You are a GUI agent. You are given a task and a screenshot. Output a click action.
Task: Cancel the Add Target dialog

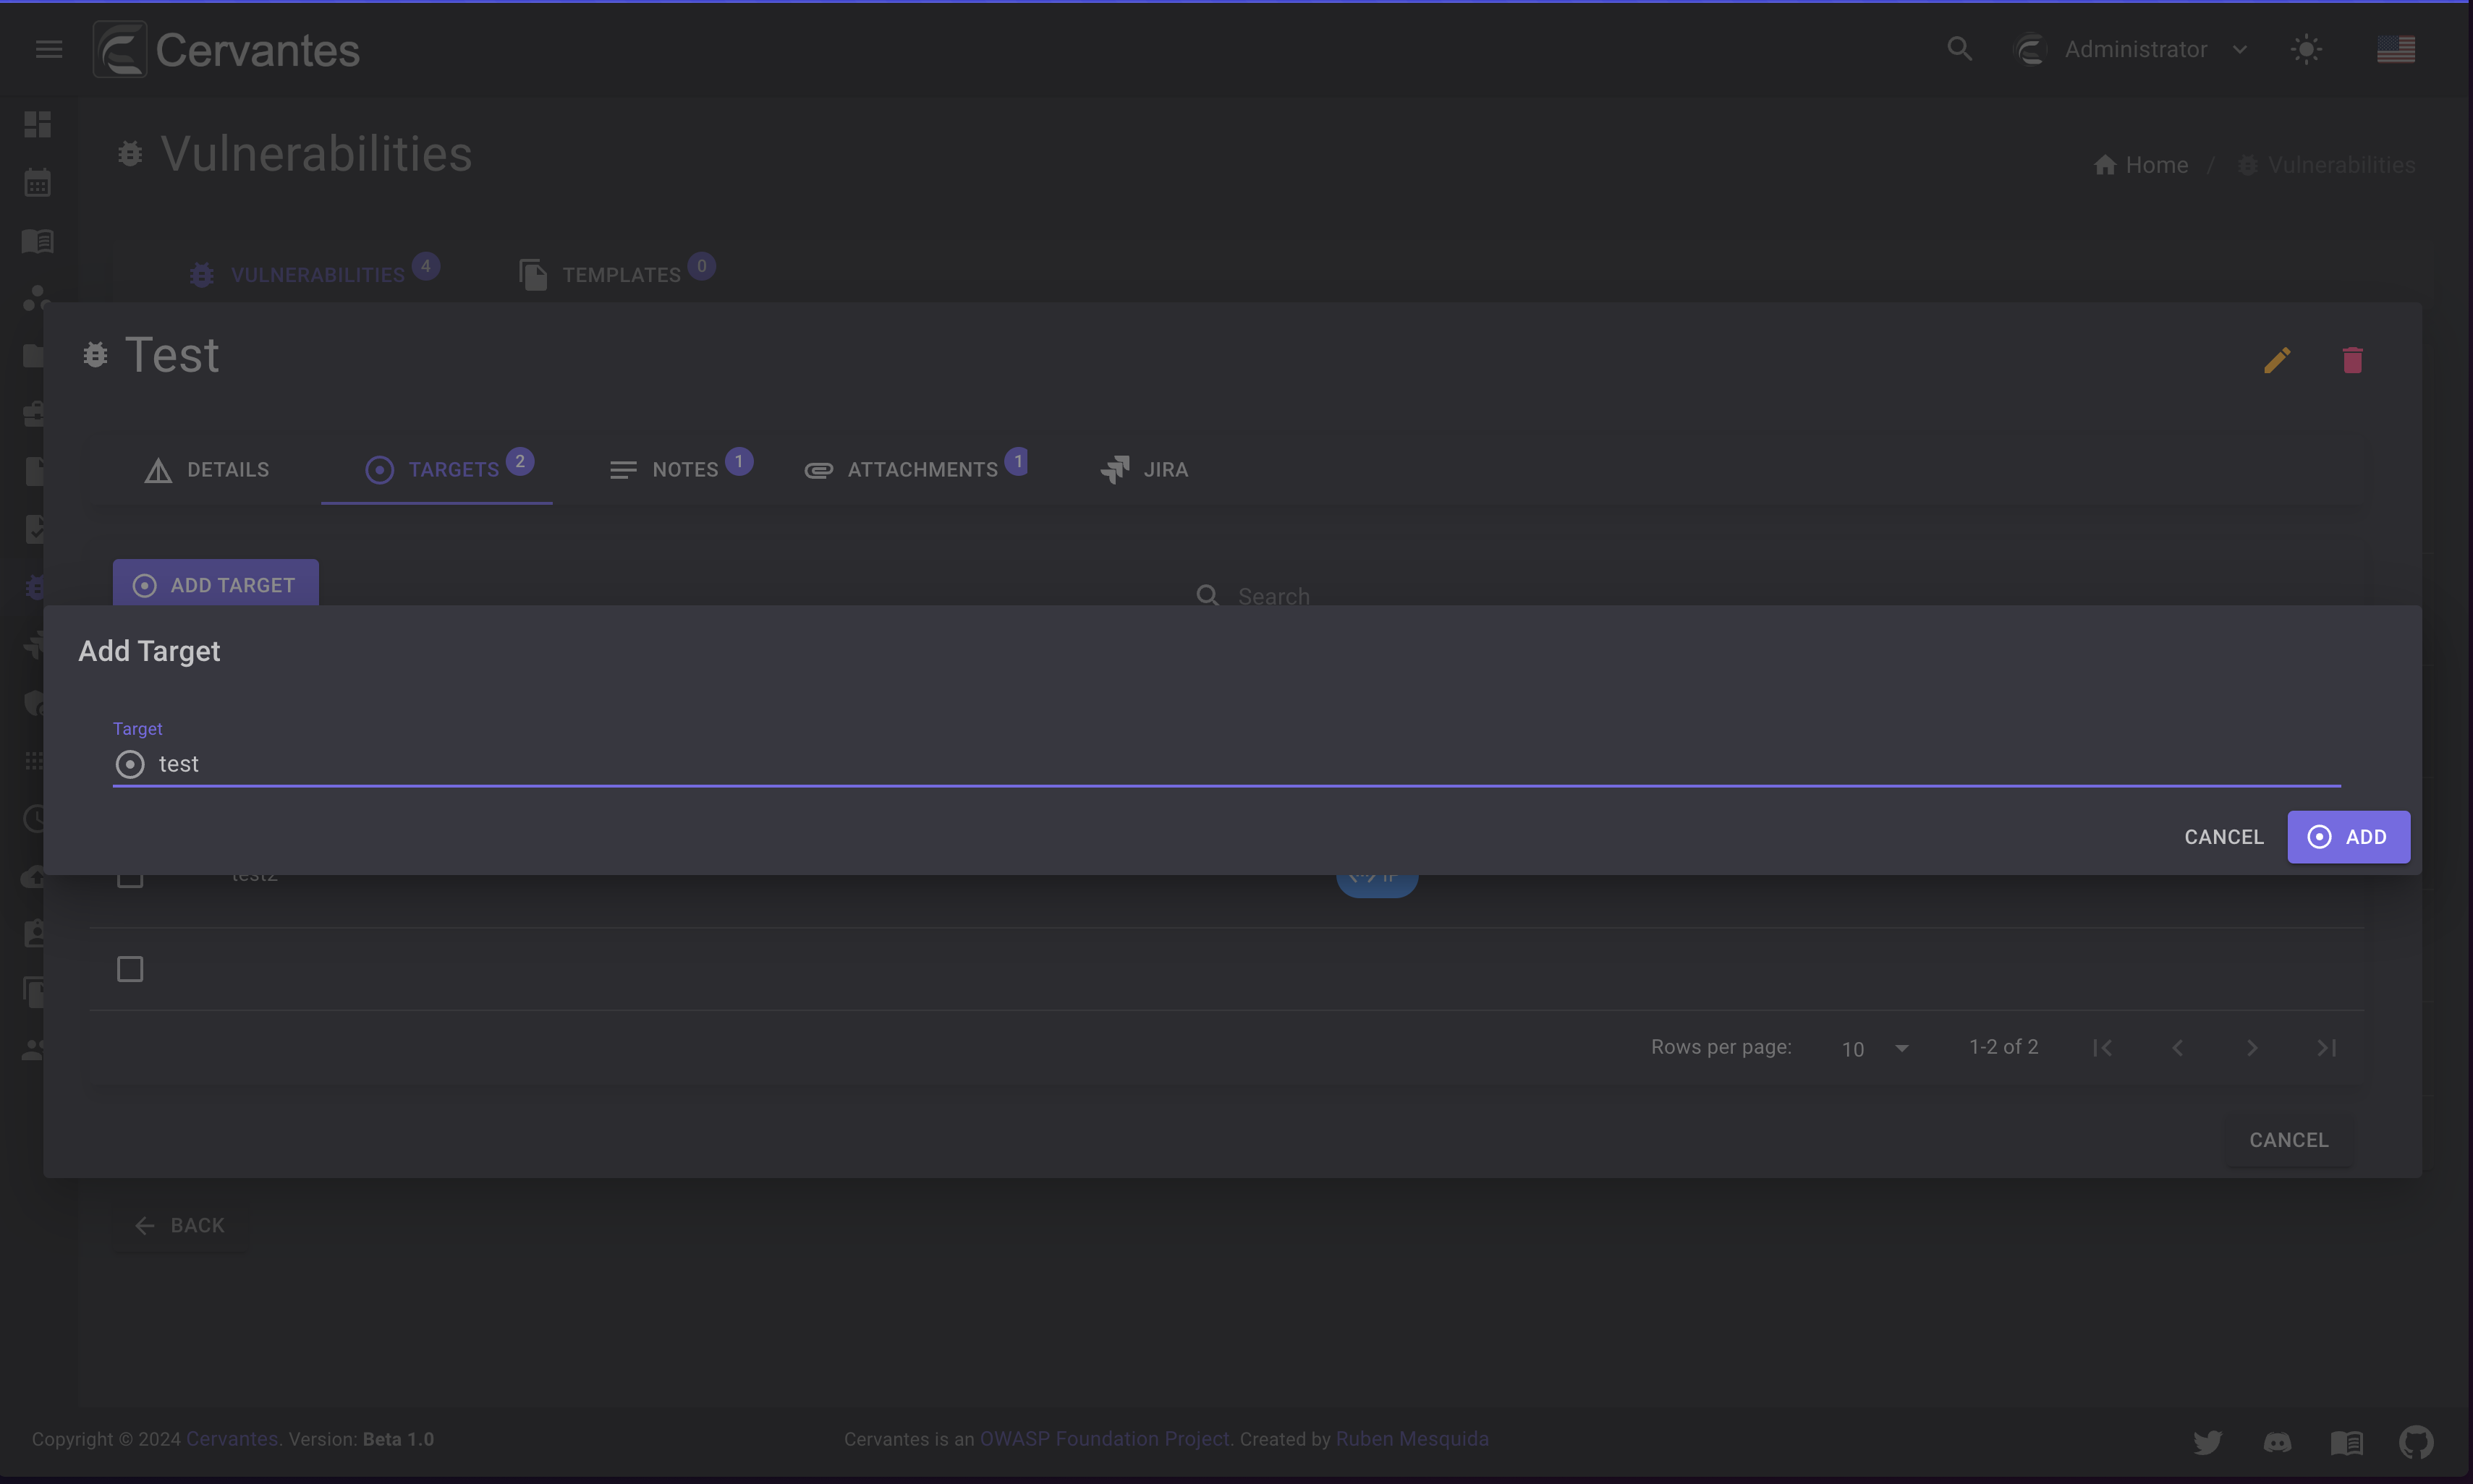tap(2223, 837)
